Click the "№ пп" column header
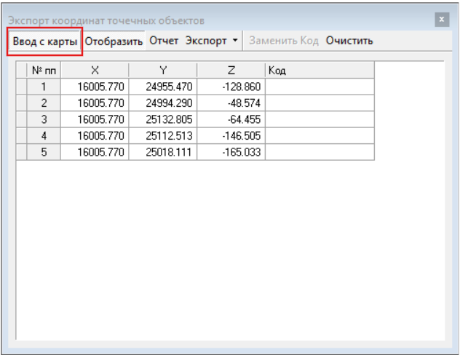 (x=44, y=71)
